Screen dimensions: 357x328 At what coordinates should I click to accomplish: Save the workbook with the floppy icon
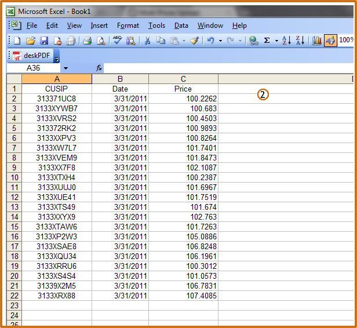click(x=44, y=41)
